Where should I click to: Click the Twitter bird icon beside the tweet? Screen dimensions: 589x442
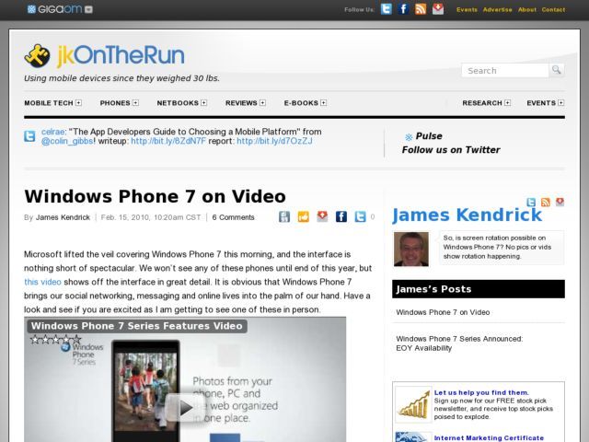coord(29,136)
